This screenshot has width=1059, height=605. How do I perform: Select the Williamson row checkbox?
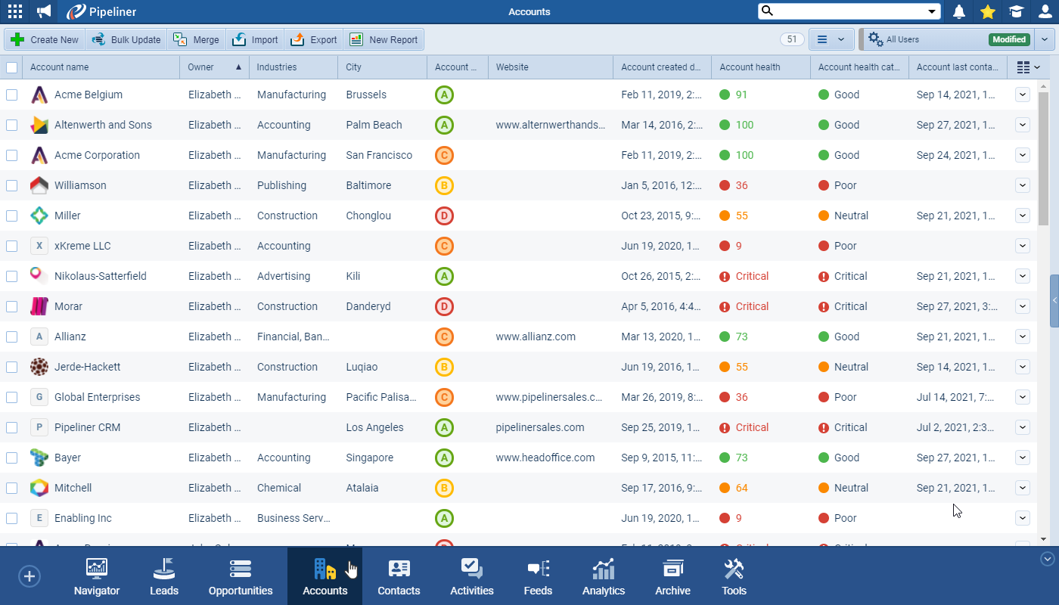pos(12,185)
